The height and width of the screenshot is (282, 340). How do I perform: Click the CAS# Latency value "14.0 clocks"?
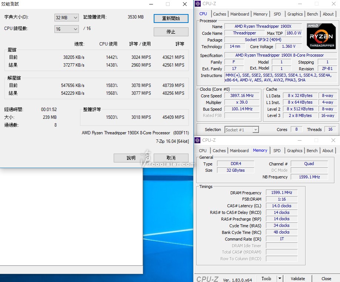[x=281, y=206]
